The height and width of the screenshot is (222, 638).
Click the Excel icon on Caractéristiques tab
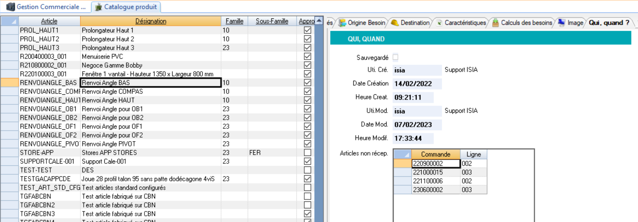coord(439,23)
